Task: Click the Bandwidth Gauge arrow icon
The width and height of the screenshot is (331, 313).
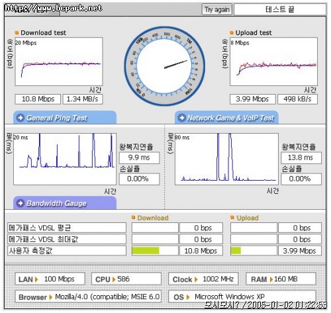Action: [21, 203]
